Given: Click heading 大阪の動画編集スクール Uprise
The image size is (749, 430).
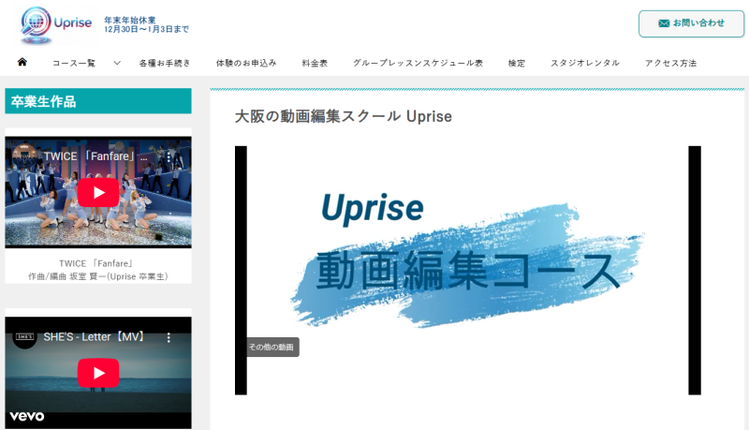Looking at the screenshot, I should pos(343,116).
